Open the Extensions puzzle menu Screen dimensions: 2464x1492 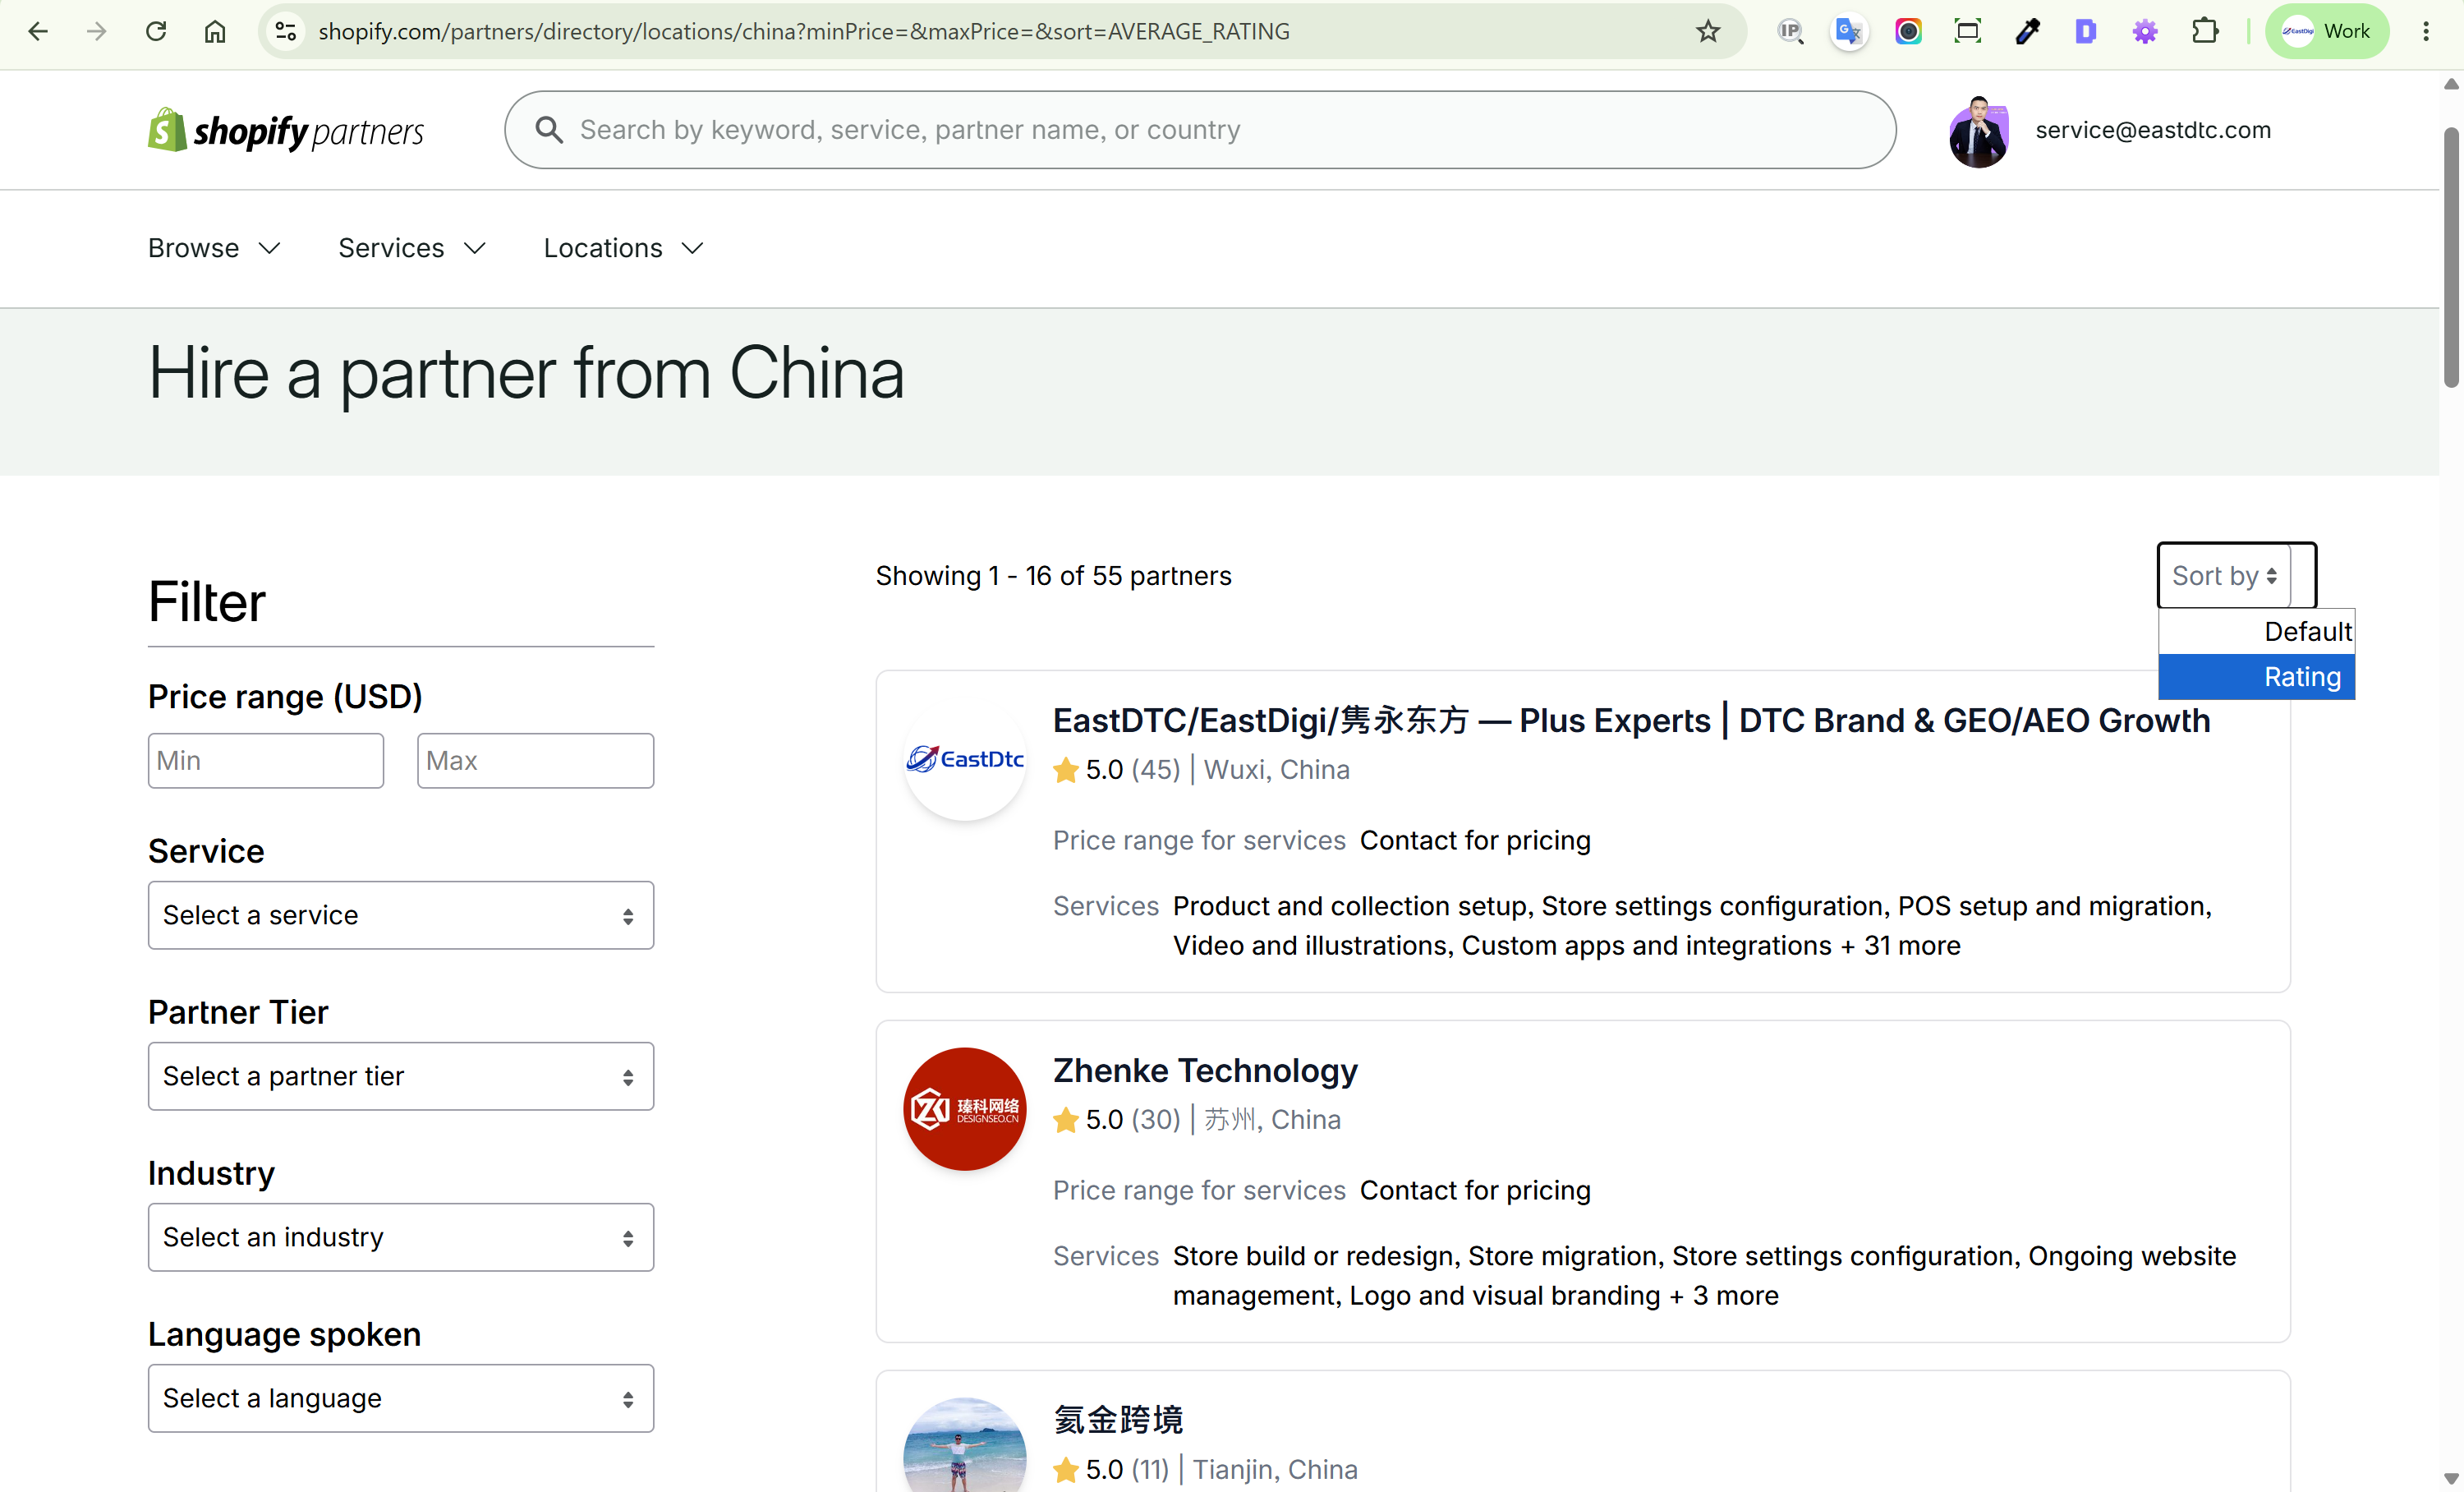(x=2205, y=31)
